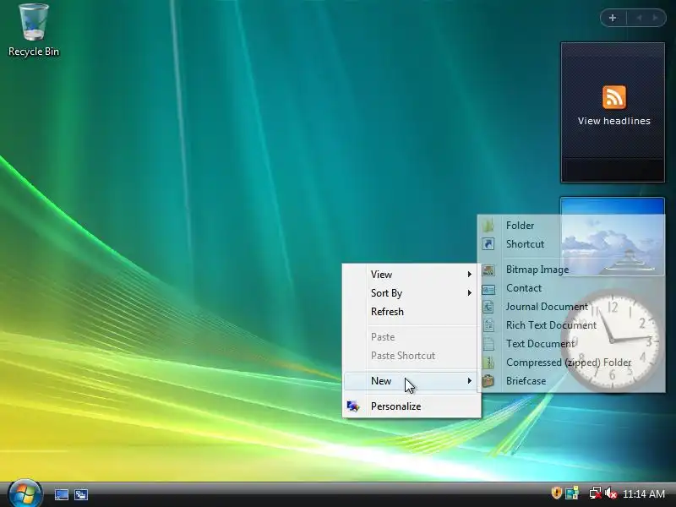Click Switch between windows quick launch icon
Viewport: 676px width, 507px height.
tap(81, 494)
